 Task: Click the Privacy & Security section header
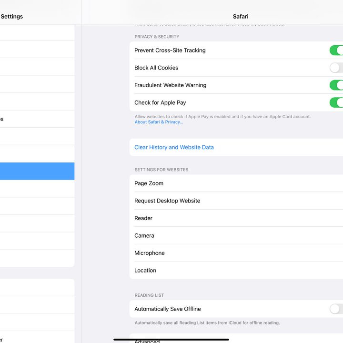tap(157, 37)
